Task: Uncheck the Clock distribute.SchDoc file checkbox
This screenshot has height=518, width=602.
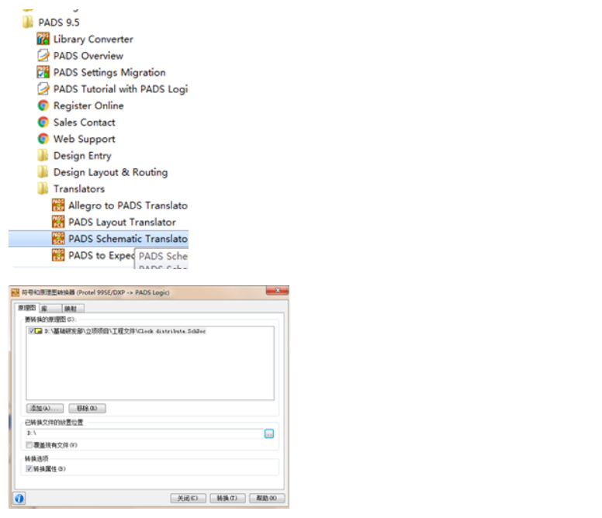Action: tap(31, 331)
